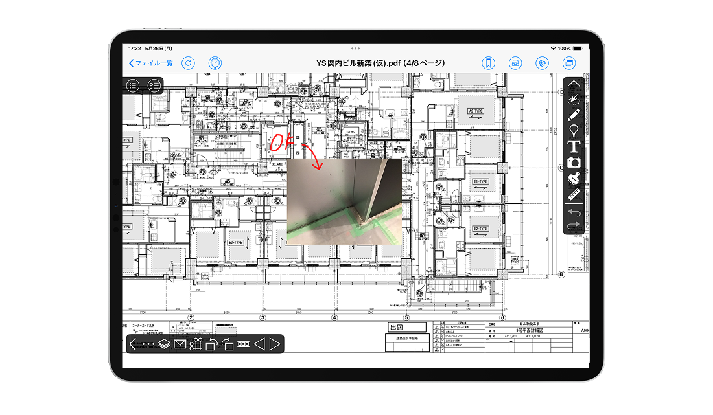Tap the inserted site photo on drawing
713x415 pixels.
click(344, 201)
